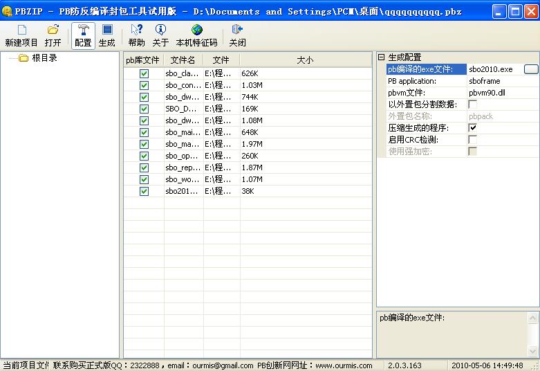The height and width of the screenshot is (371, 540).
Task: Click the 2.0.3.163 version in status bar
Action: pos(404,365)
